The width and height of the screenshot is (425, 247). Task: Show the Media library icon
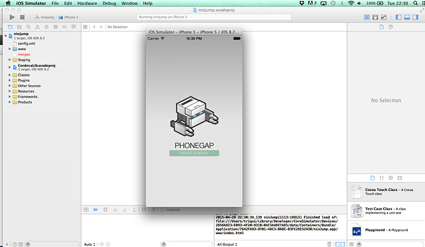tap(400, 178)
